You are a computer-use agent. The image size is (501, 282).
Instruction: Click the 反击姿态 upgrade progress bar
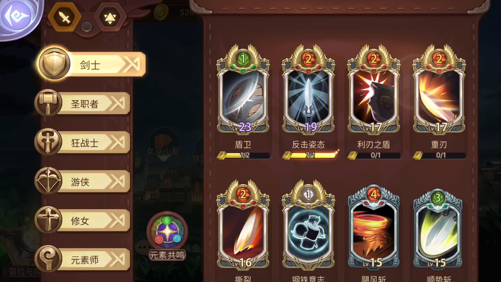tap(309, 155)
